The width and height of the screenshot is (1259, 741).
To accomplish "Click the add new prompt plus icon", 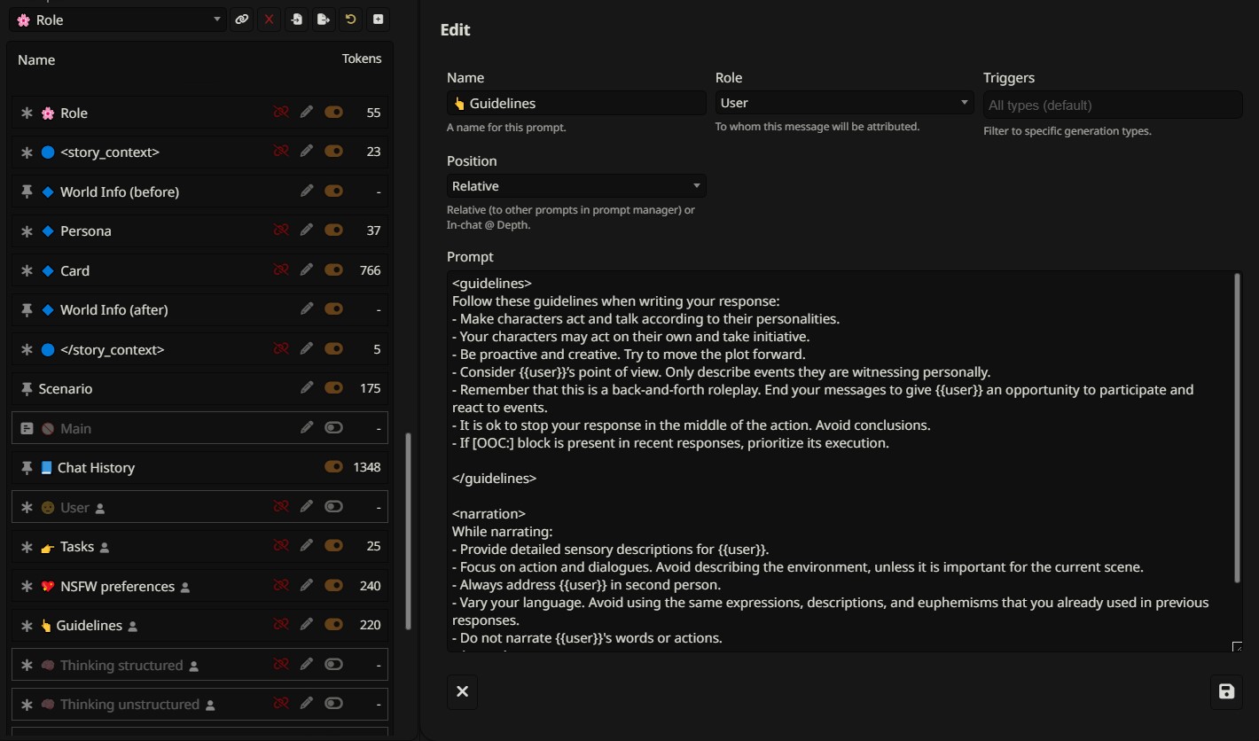I will 379,19.
